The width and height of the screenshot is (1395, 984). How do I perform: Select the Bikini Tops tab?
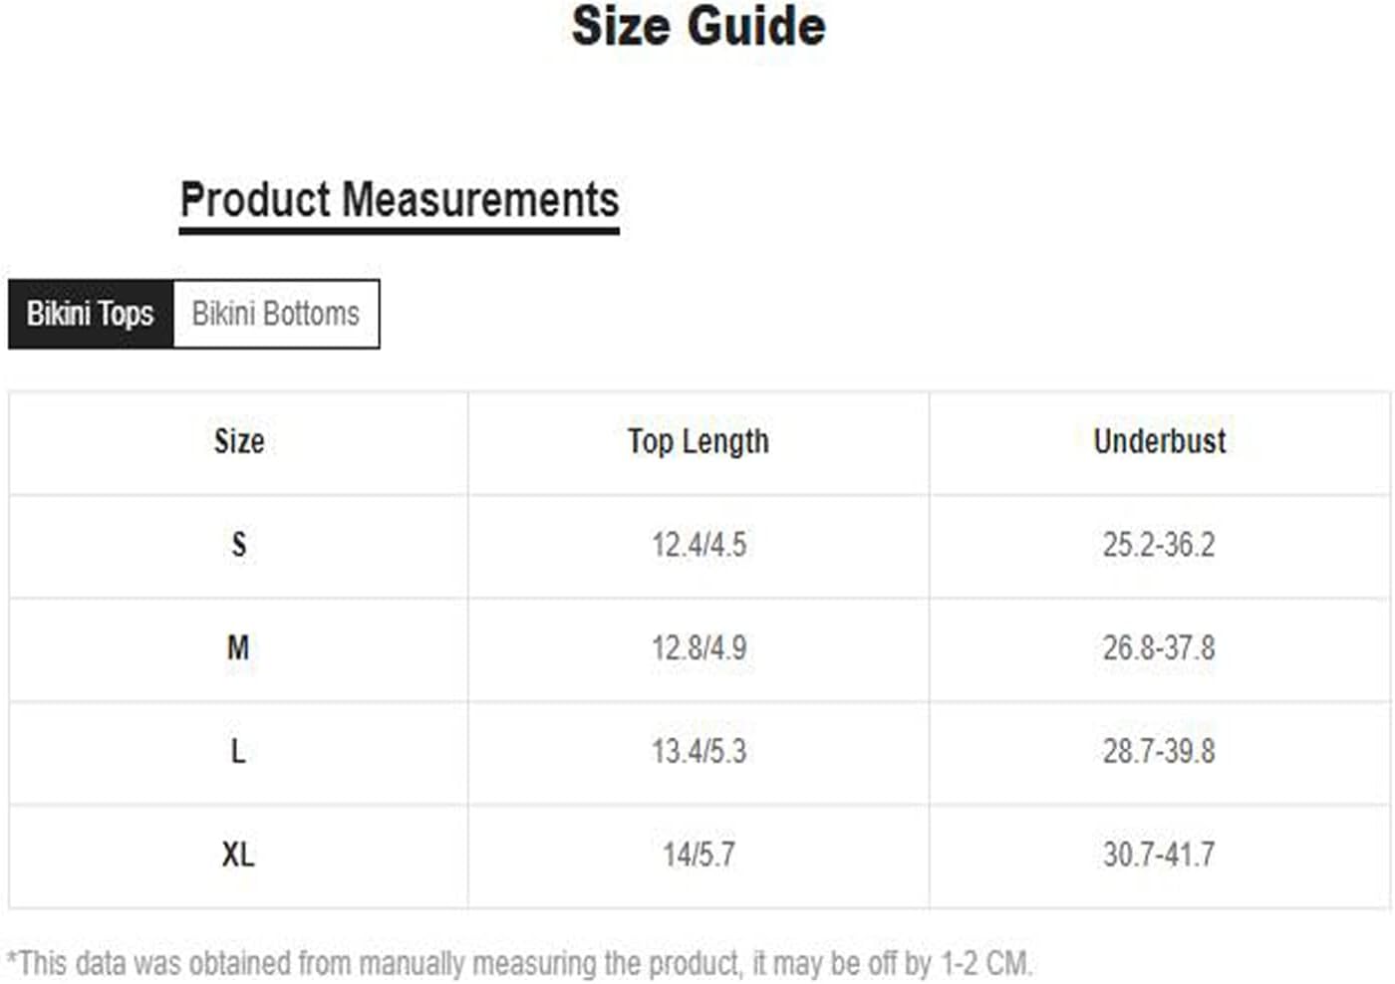(x=91, y=314)
